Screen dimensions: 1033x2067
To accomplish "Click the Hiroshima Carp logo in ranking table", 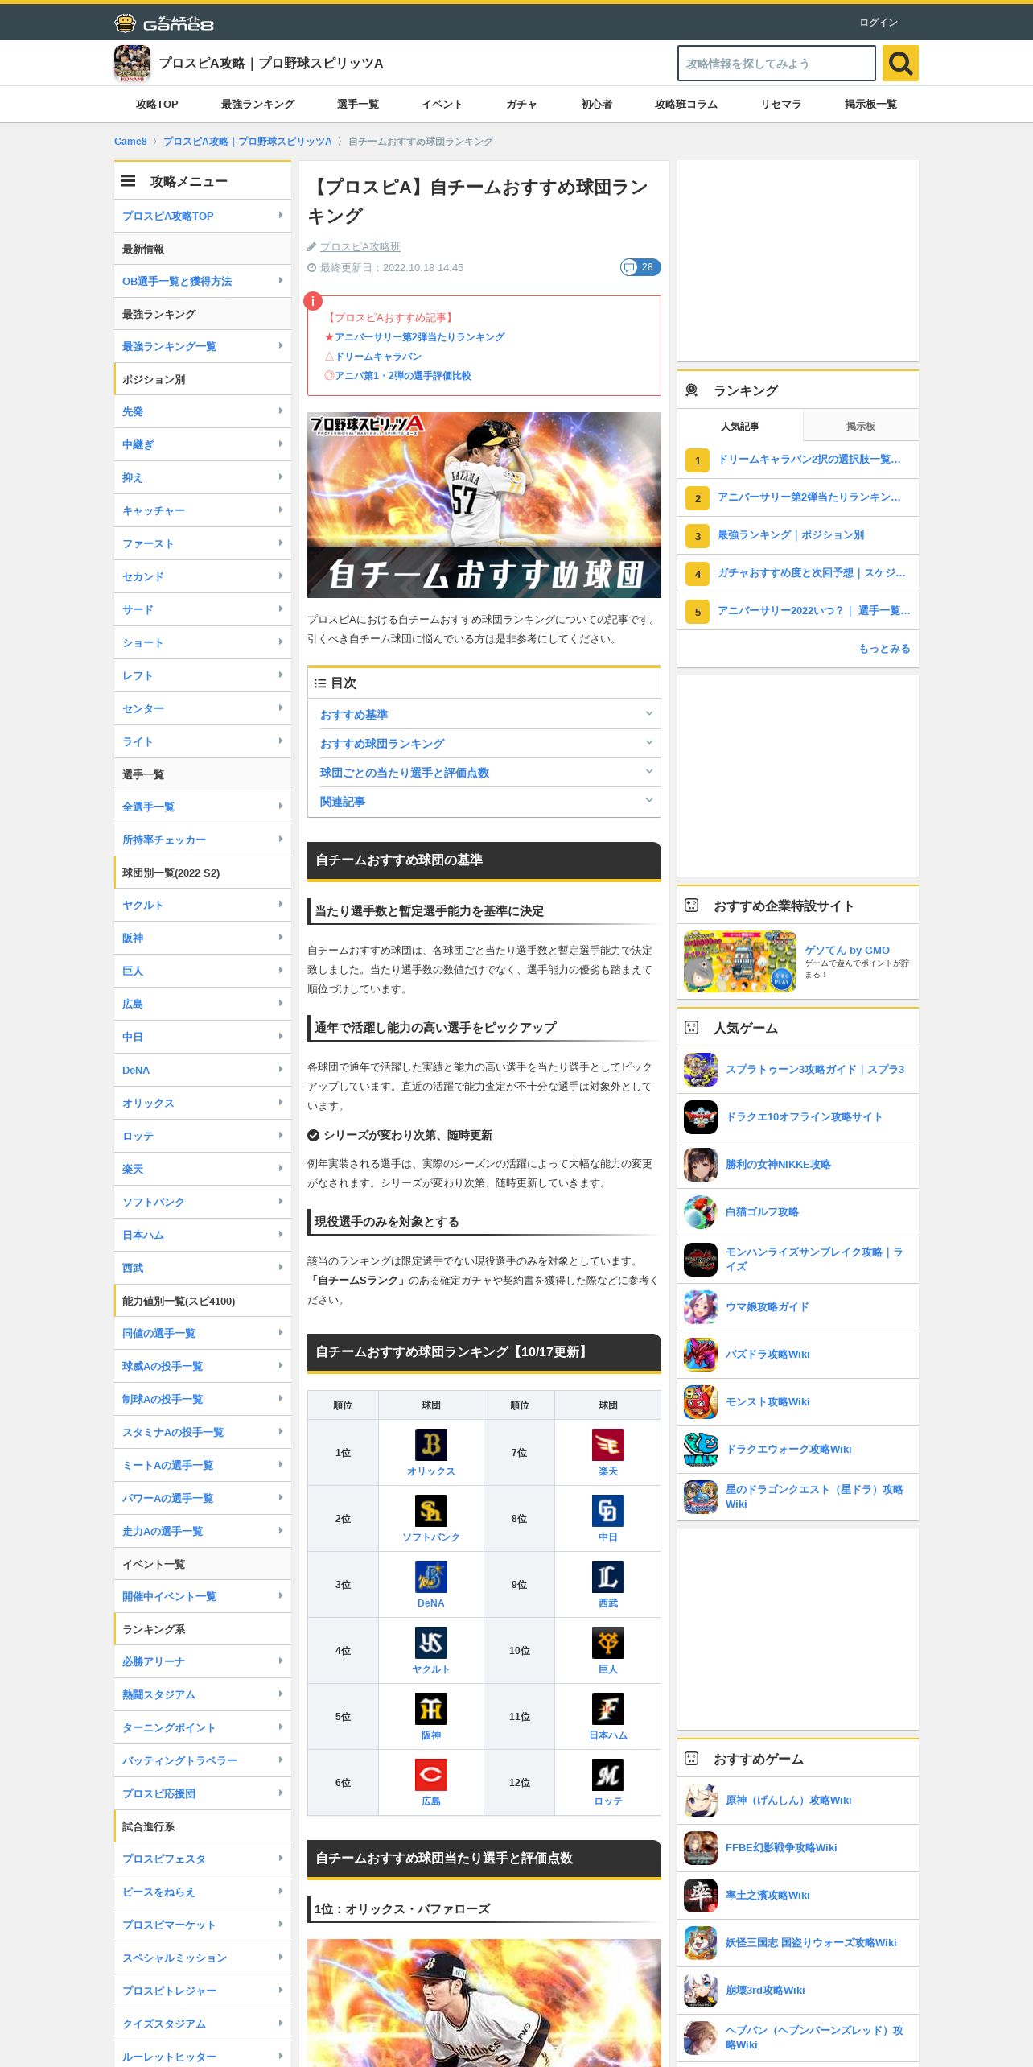I will pos(431,1775).
